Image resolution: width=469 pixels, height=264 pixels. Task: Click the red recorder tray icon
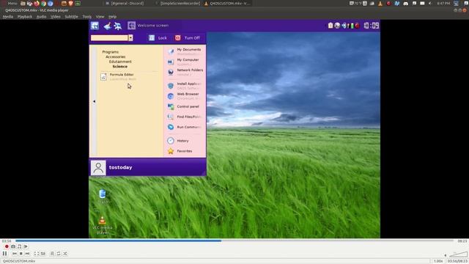pyautogui.click(x=388, y=4)
